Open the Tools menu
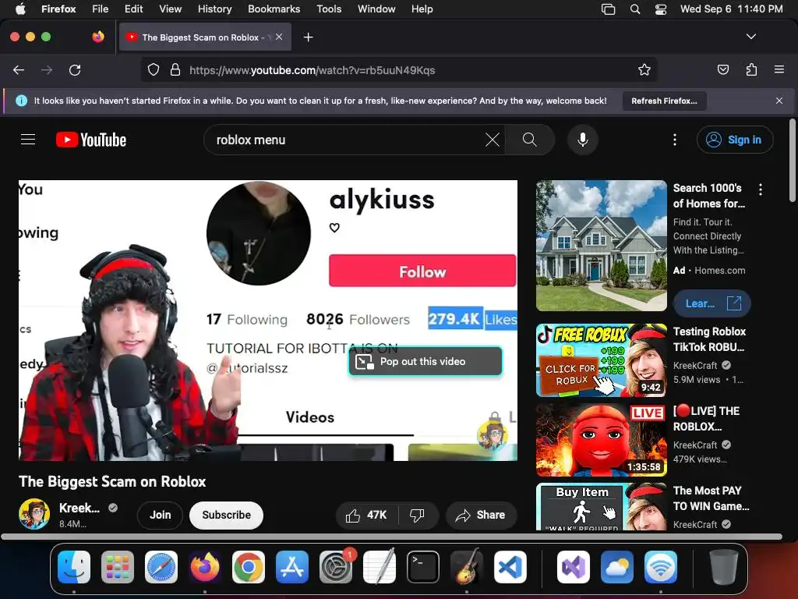 (x=329, y=9)
